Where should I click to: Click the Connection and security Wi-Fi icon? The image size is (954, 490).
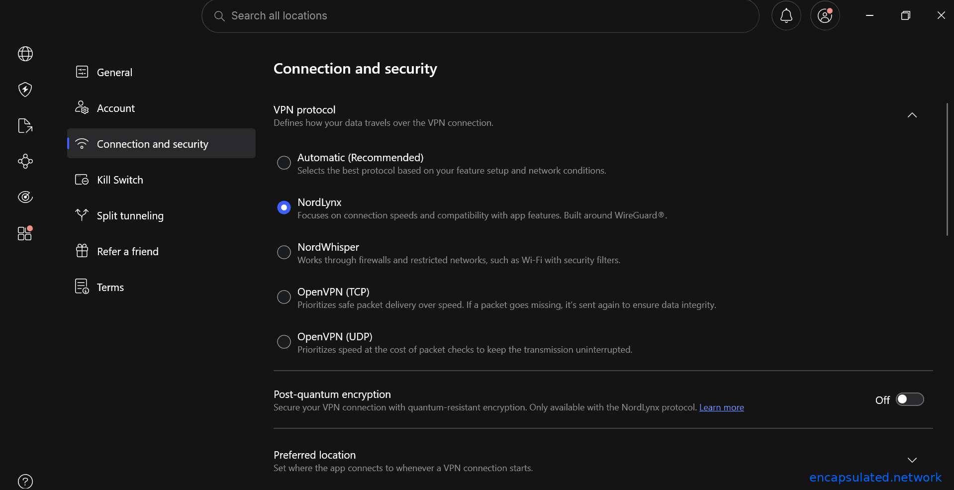[82, 144]
